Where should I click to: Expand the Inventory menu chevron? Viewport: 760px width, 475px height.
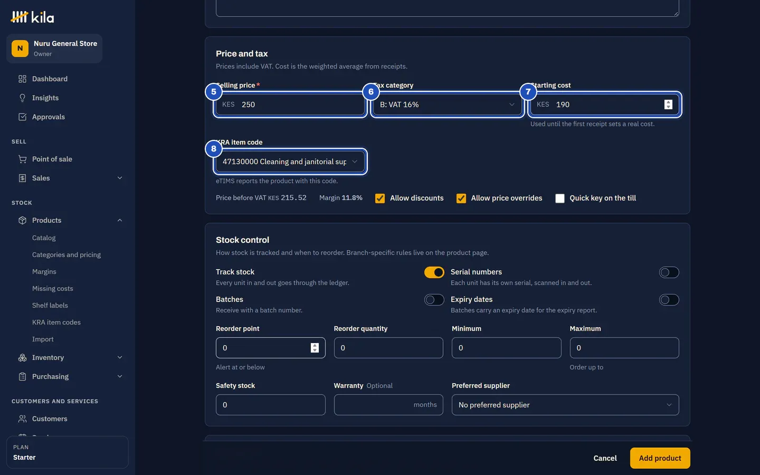tap(120, 357)
